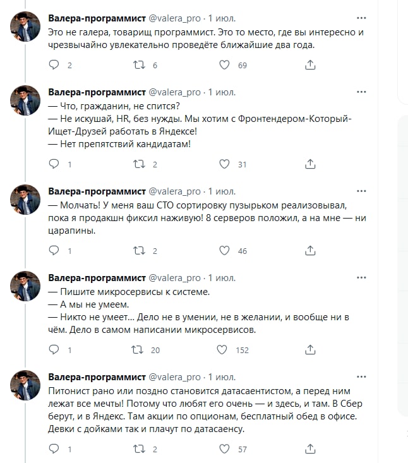Open three-dot menu on the СТО tweet
This screenshot has width=408, height=463.
pyautogui.click(x=361, y=191)
